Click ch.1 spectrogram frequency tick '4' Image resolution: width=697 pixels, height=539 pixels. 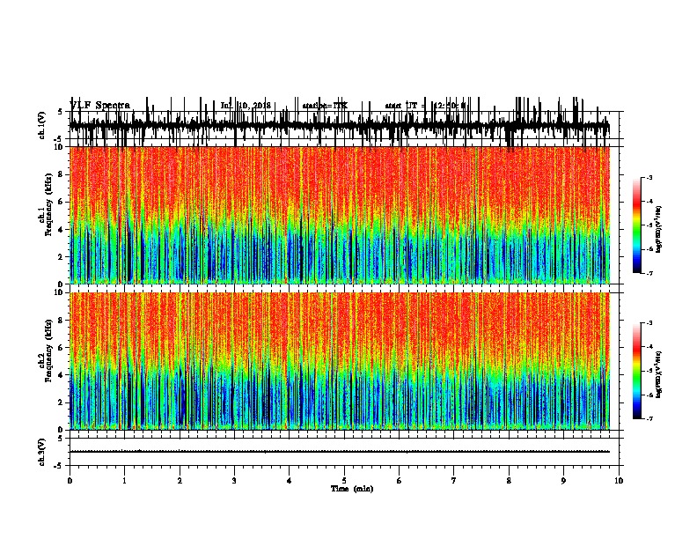(x=62, y=230)
